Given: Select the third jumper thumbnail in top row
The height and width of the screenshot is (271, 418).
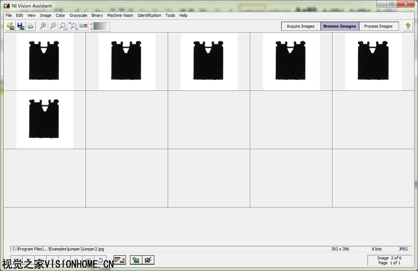Looking at the screenshot, I should click(209, 61).
